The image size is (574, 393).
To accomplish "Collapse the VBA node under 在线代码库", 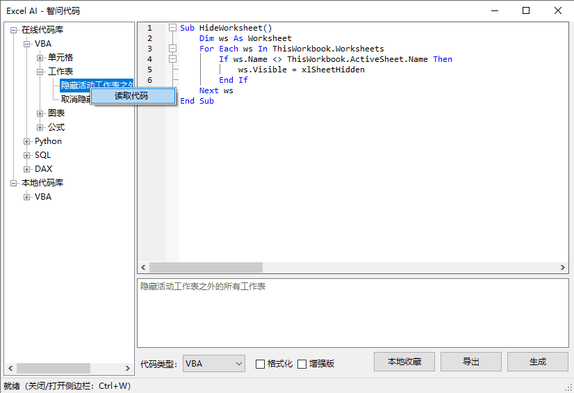I will 26,44.
